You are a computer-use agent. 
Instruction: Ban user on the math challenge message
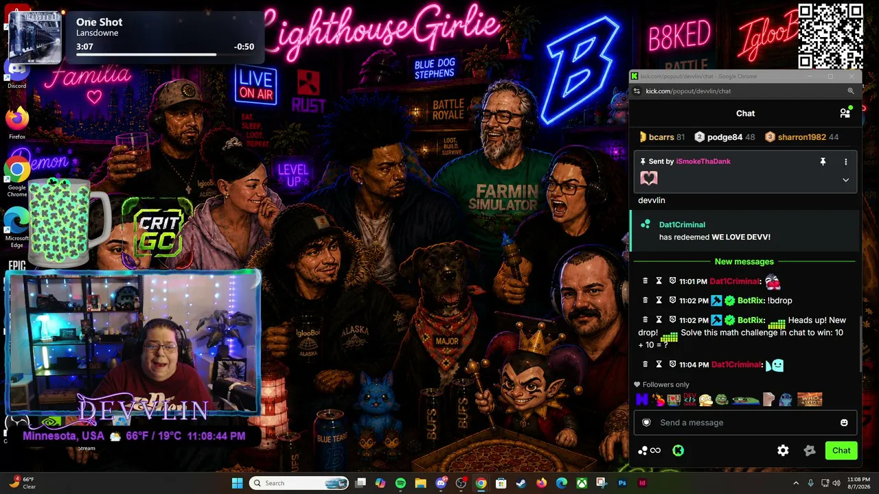pyautogui.click(x=672, y=320)
